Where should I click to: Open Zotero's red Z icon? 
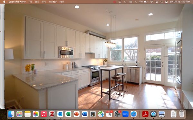[x=52, y=114]
